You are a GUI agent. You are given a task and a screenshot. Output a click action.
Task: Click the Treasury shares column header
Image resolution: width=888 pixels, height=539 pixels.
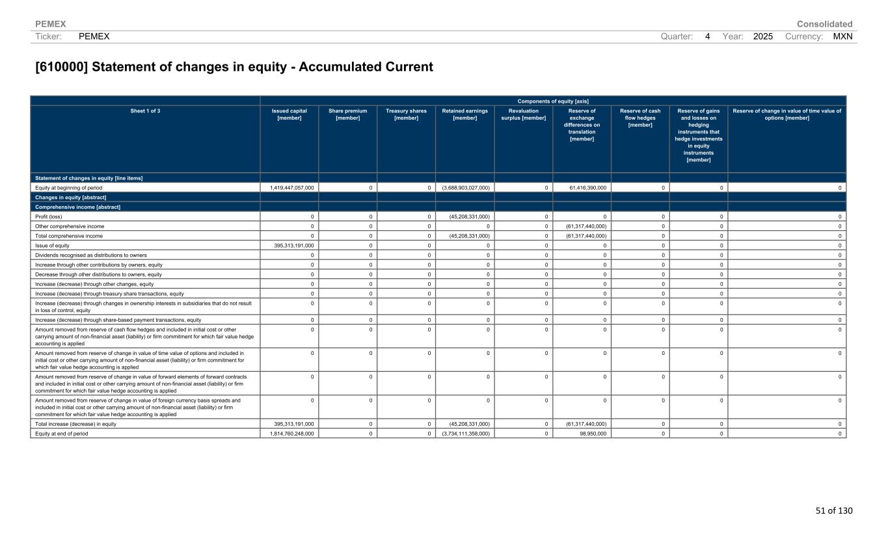click(406, 114)
